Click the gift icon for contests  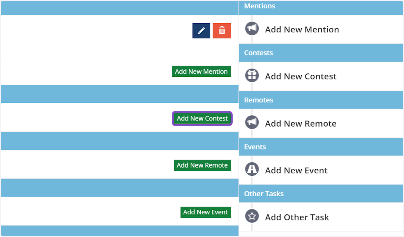252,76
